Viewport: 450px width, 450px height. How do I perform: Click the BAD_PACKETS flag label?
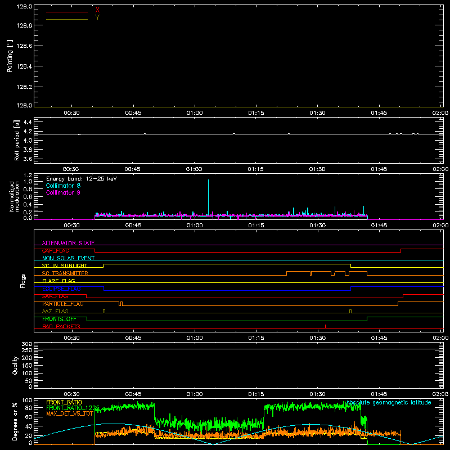(x=61, y=326)
